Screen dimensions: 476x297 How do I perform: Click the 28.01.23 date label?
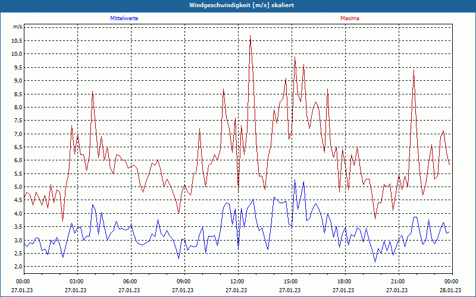click(x=451, y=290)
